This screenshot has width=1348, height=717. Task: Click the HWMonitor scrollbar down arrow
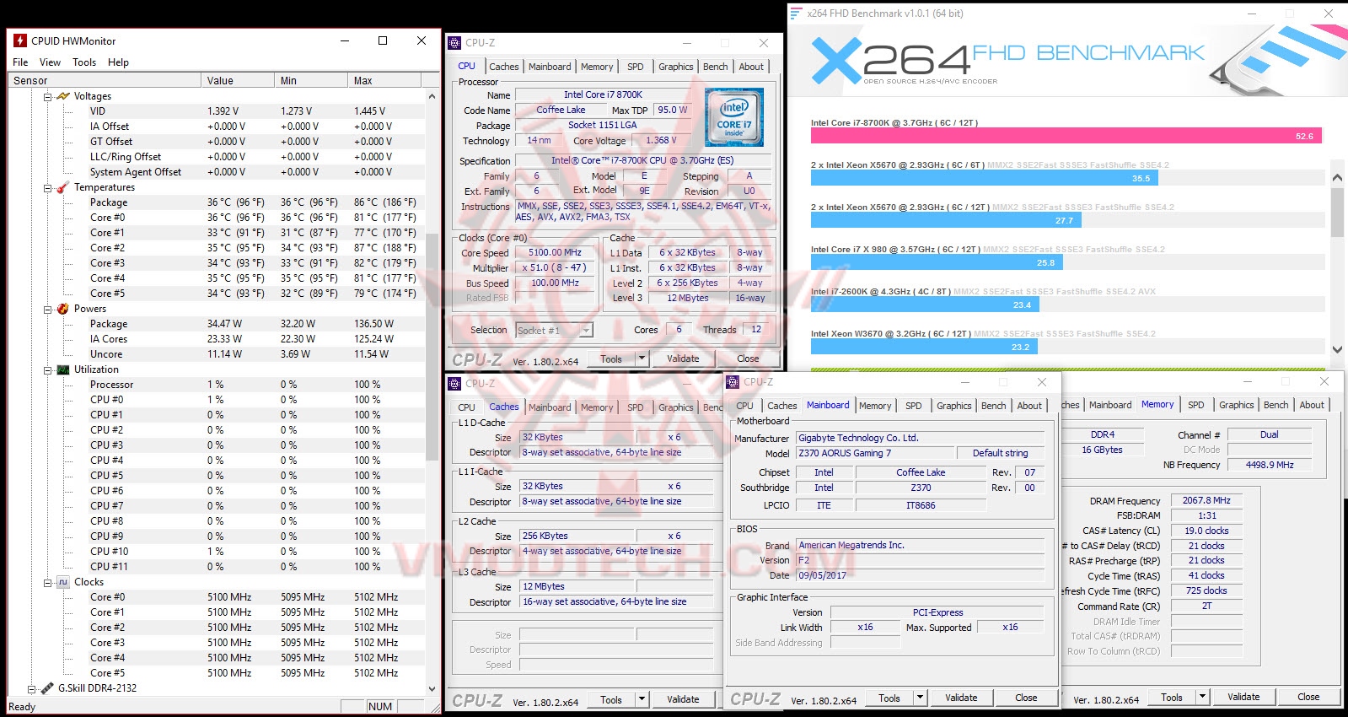432,688
